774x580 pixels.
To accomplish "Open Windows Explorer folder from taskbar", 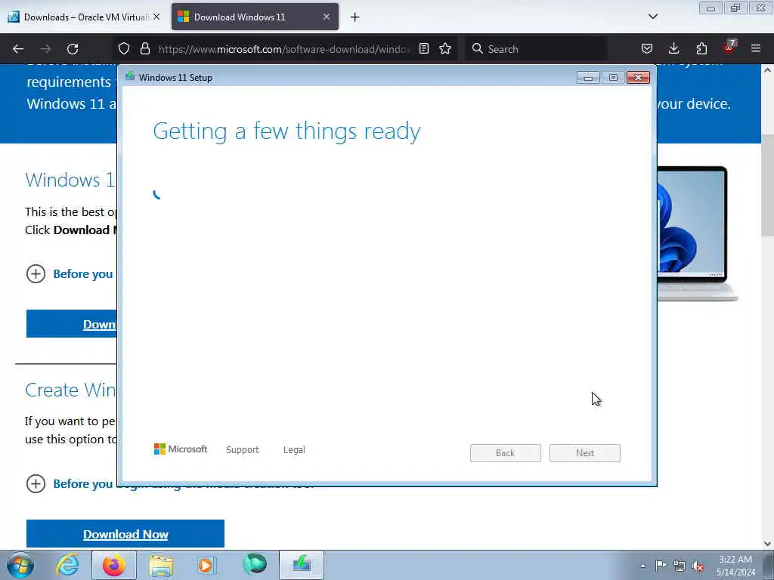I will (161, 566).
